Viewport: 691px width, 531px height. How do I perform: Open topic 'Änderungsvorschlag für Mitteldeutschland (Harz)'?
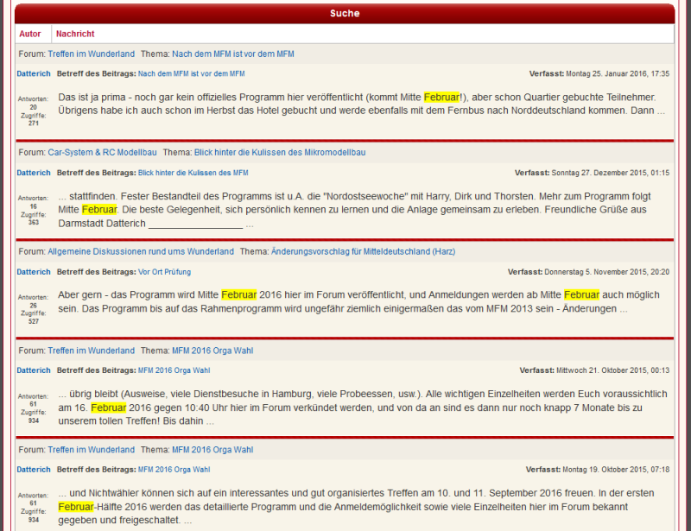click(x=363, y=251)
